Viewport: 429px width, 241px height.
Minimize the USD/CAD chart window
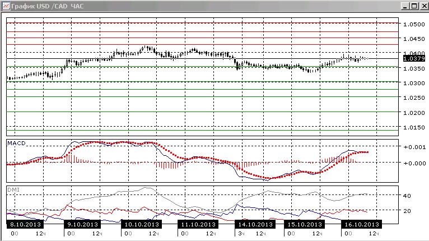click(405, 6)
